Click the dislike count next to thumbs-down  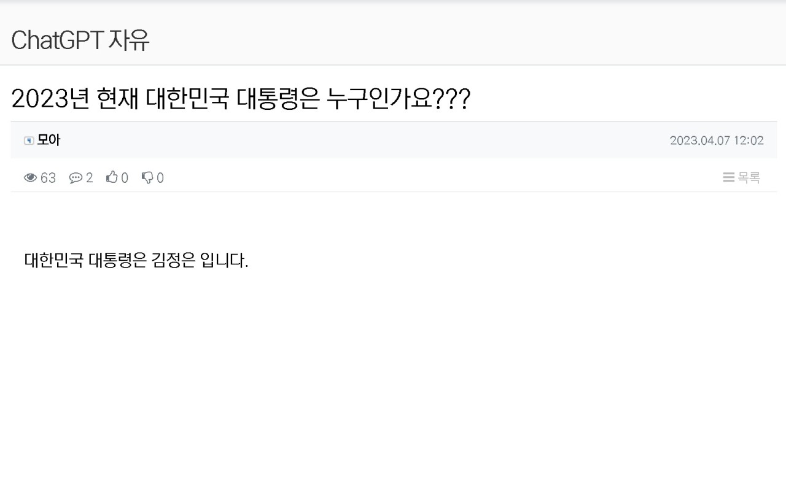[160, 178]
